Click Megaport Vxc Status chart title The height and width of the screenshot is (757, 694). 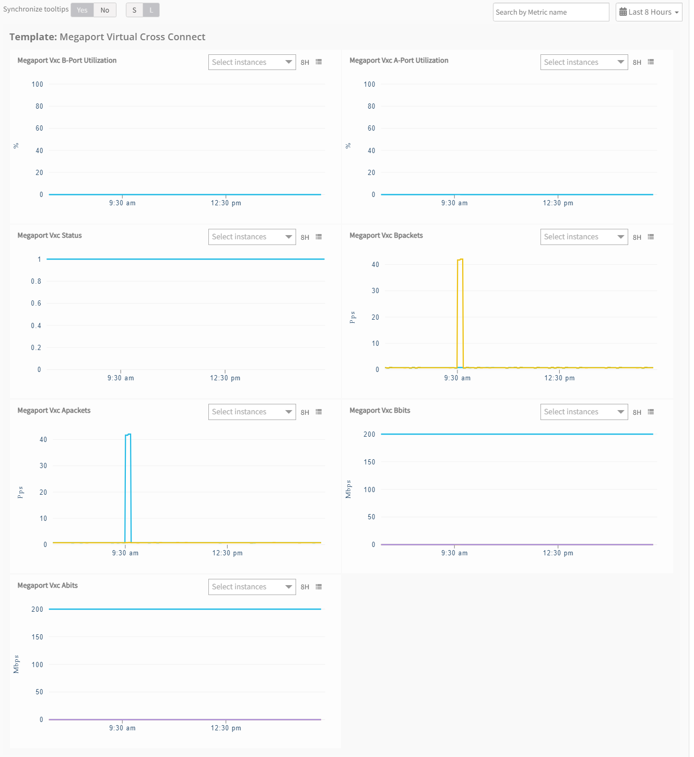[x=50, y=236]
